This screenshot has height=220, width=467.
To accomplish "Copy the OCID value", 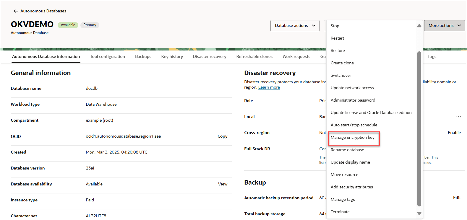I will [x=222, y=136].
